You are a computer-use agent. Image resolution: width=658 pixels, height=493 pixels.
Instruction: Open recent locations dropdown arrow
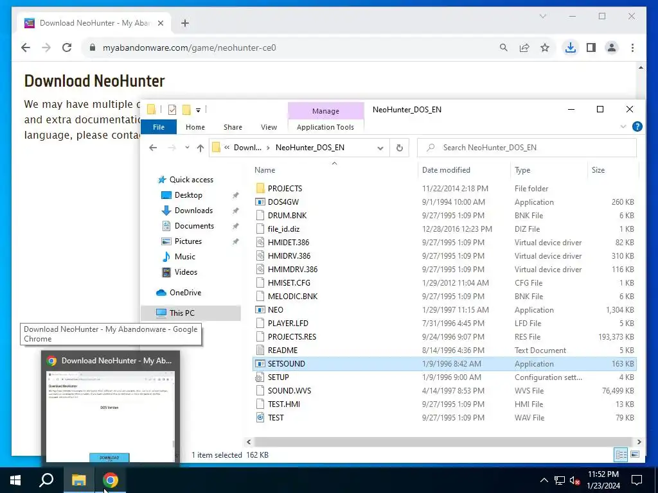tap(187, 148)
